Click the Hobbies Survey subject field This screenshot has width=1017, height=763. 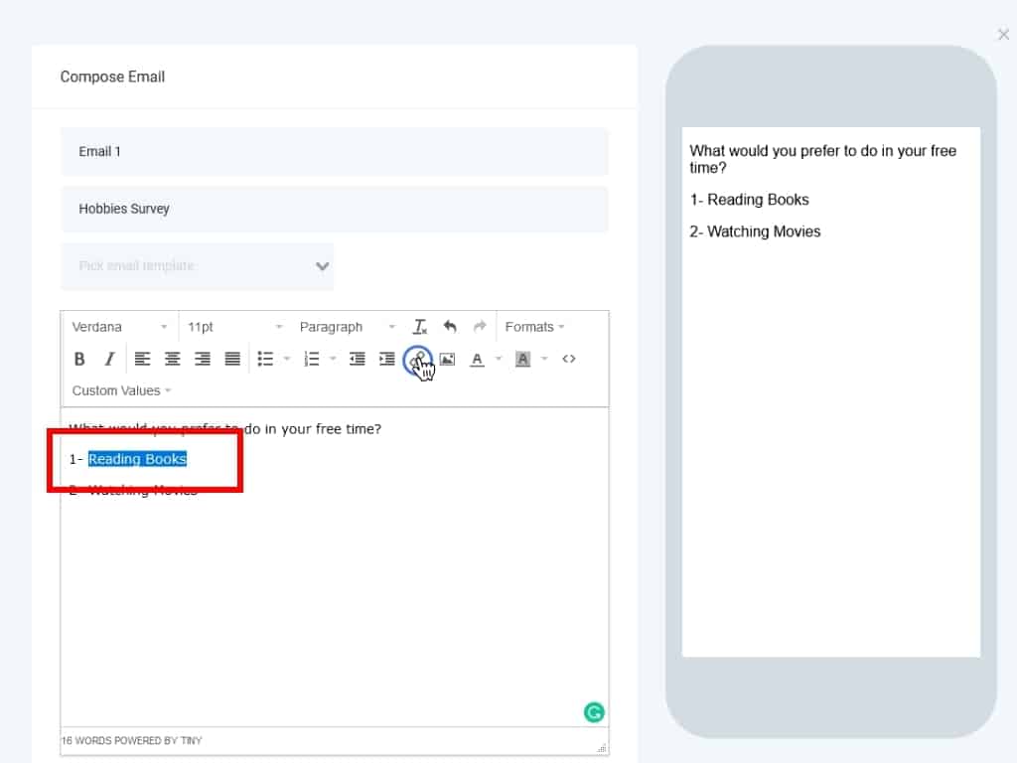pyautogui.click(x=334, y=210)
